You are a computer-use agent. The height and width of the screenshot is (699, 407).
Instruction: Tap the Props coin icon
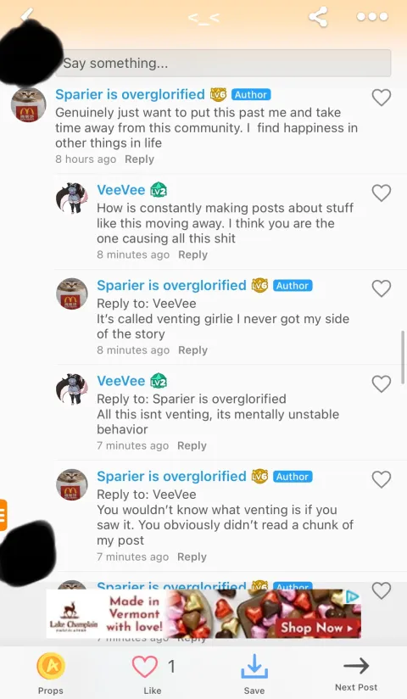[x=50, y=667]
